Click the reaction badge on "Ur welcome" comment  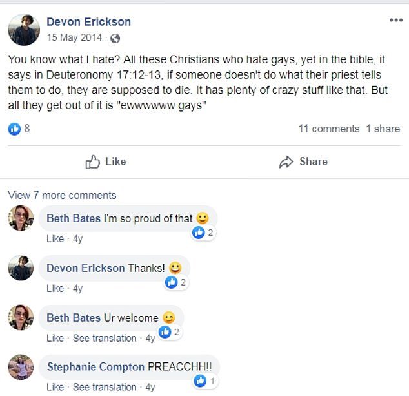170,332
